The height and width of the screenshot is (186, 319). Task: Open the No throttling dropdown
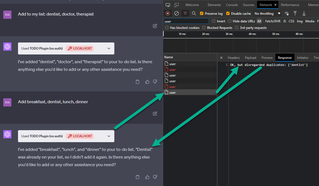pos(267,14)
